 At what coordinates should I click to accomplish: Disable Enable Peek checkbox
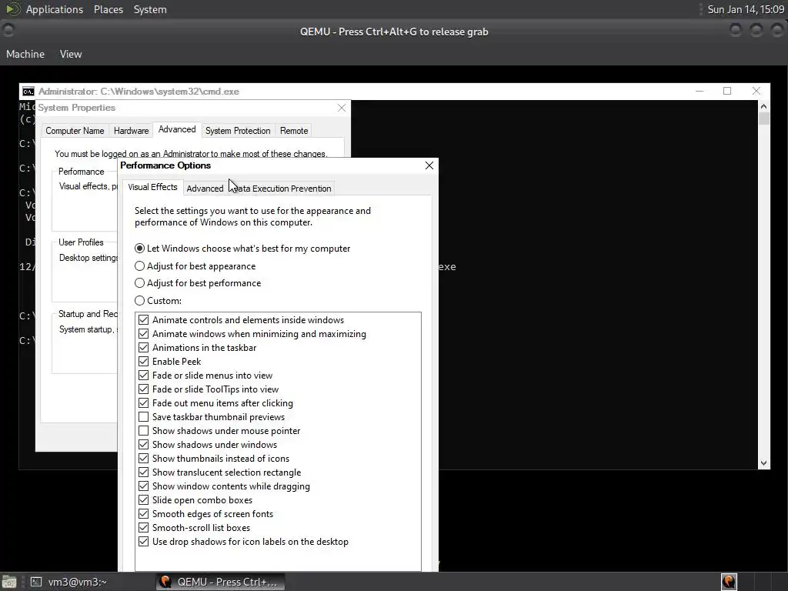(x=144, y=362)
